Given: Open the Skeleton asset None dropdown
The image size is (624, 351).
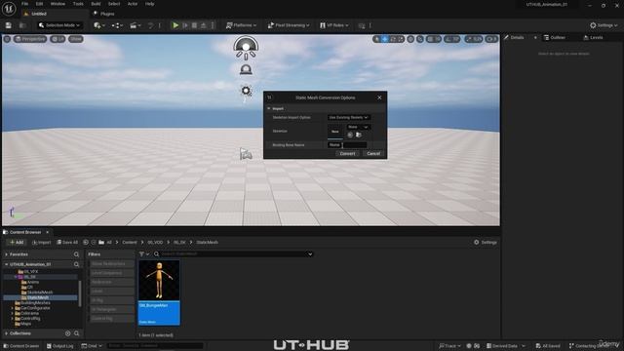Looking at the screenshot, I should [x=358, y=127].
